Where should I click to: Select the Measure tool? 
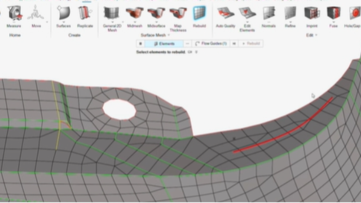click(x=14, y=16)
